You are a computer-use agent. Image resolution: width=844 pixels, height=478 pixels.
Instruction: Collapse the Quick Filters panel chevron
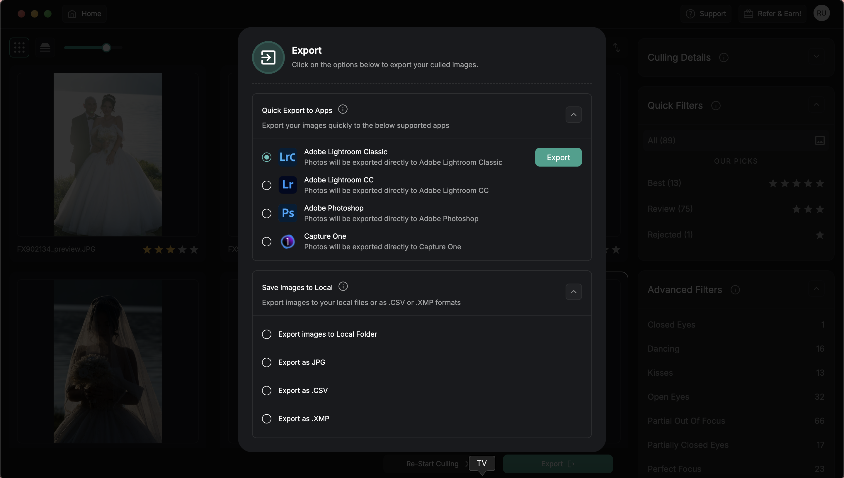pyautogui.click(x=816, y=105)
